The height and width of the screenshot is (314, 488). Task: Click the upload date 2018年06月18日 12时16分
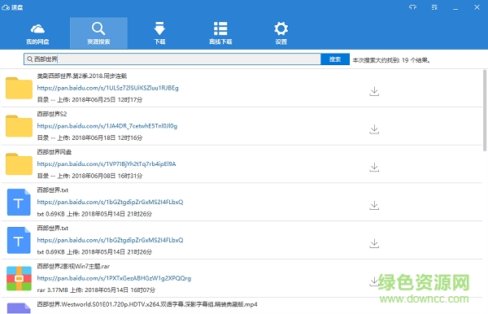[107, 137]
